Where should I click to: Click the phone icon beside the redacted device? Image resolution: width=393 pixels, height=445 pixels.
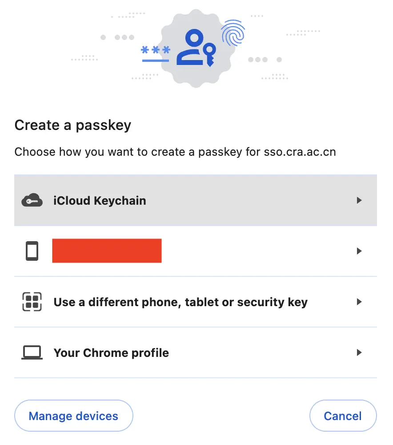pyautogui.click(x=32, y=251)
